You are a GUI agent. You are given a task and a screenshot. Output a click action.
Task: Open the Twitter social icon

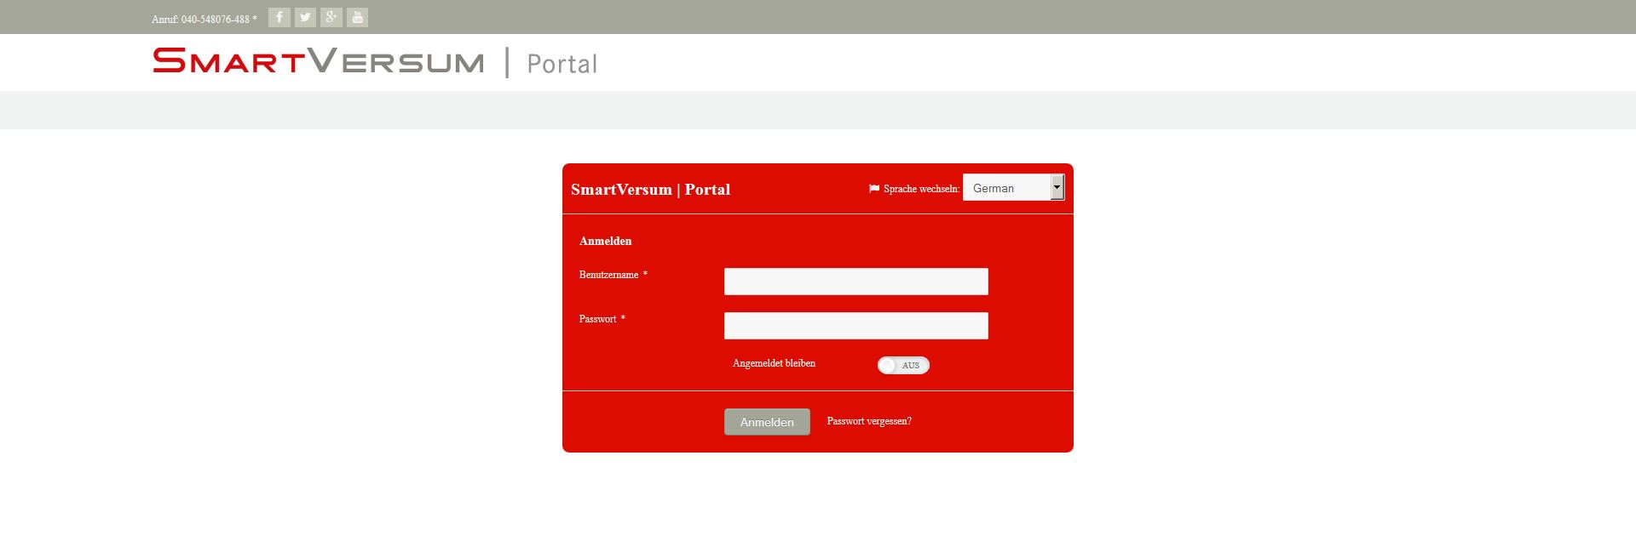[x=305, y=17]
